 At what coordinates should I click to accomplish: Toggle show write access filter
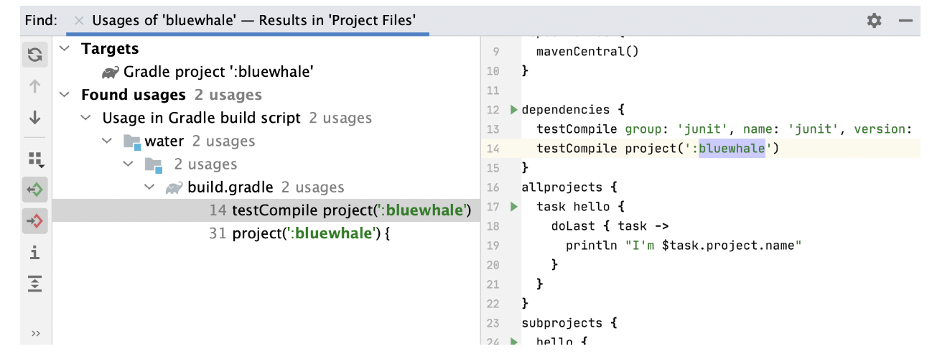(34, 221)
